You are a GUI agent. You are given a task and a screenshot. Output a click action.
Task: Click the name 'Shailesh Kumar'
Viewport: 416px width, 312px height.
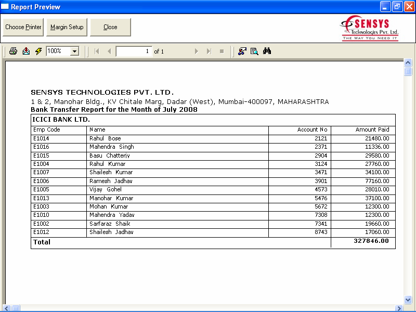[111, 173]
